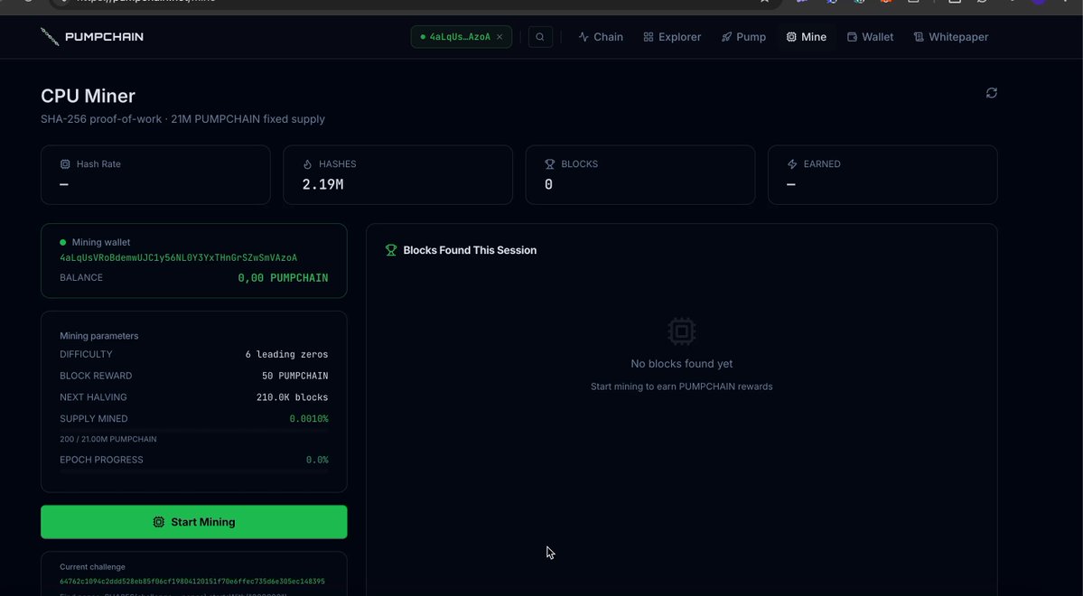Click the Mining parameters label
1083x596 pixels.
pos(98,336)
